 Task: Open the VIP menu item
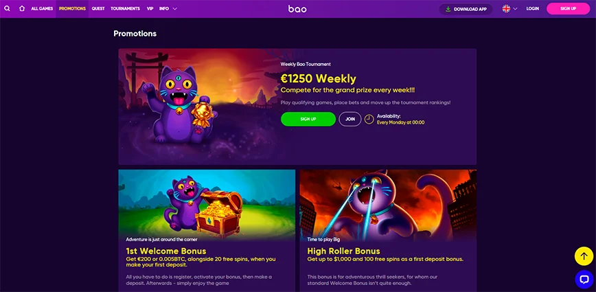(150, 8)
